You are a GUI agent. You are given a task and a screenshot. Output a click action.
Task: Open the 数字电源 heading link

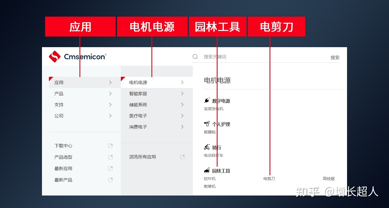point(221,101)
